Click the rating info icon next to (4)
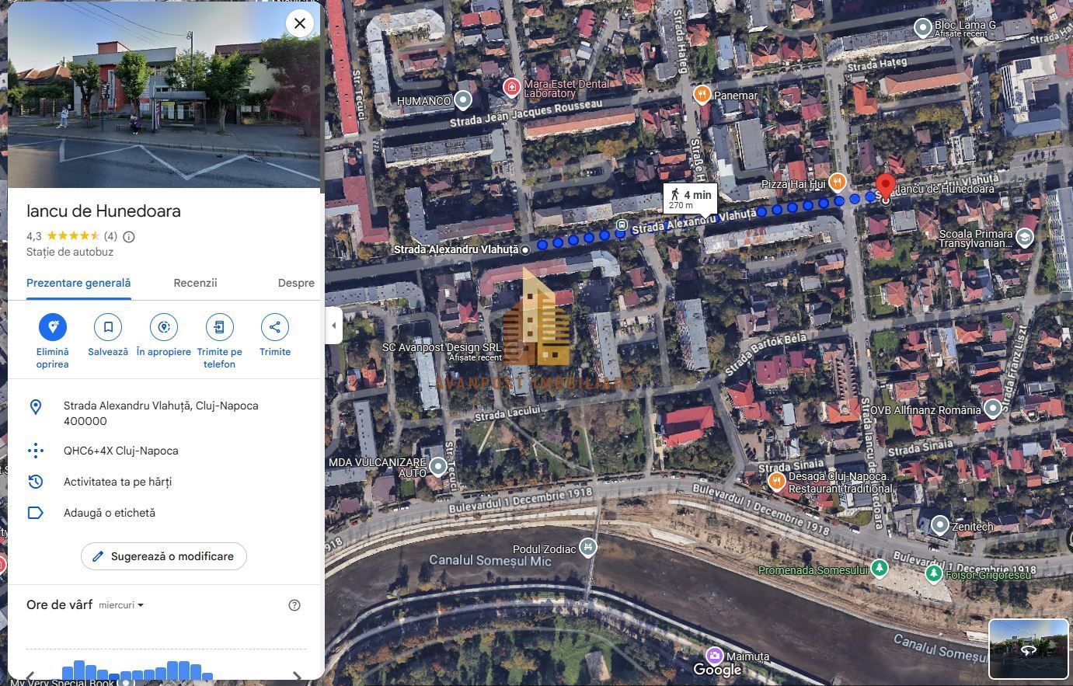Screen dimensions: 1073x686 tap(129, 236)
